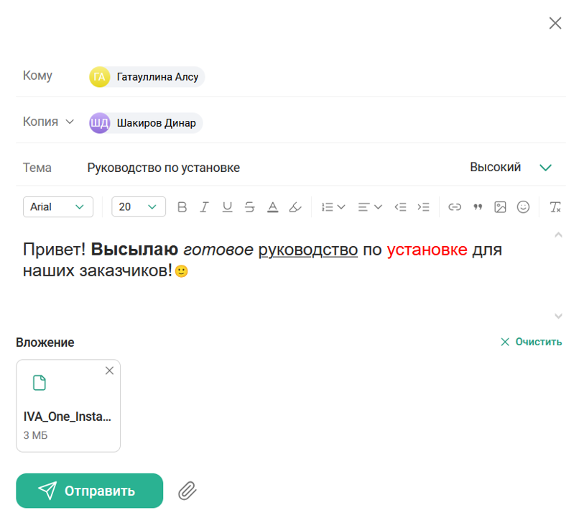Image resolution: width=584 pixels, height=518 pixels.
Task: Toggle bold formatting
Action: pos(182,206)
